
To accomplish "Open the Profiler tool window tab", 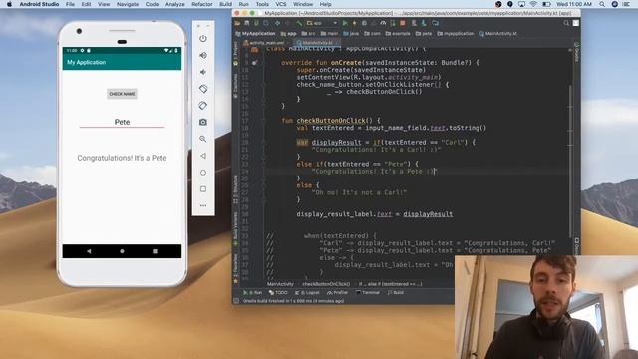I will [337, 292].
